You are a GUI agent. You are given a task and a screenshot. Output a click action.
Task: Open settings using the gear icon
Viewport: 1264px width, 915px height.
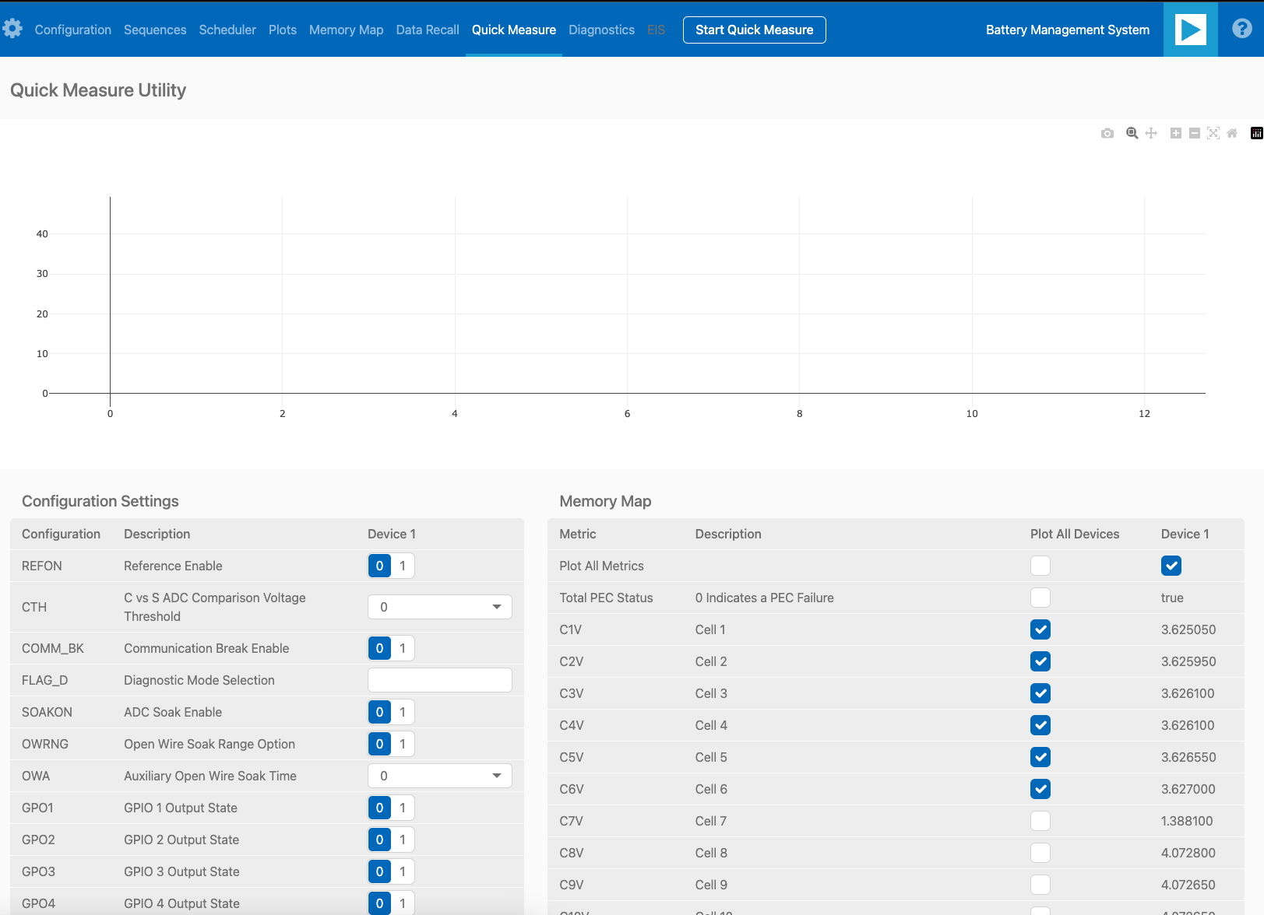12,28
